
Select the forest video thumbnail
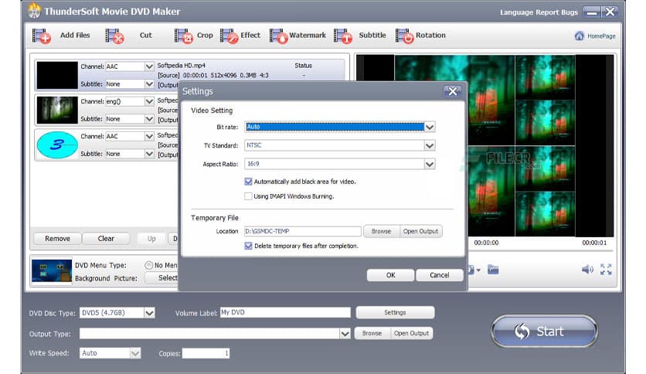click(x=57, y=110)
